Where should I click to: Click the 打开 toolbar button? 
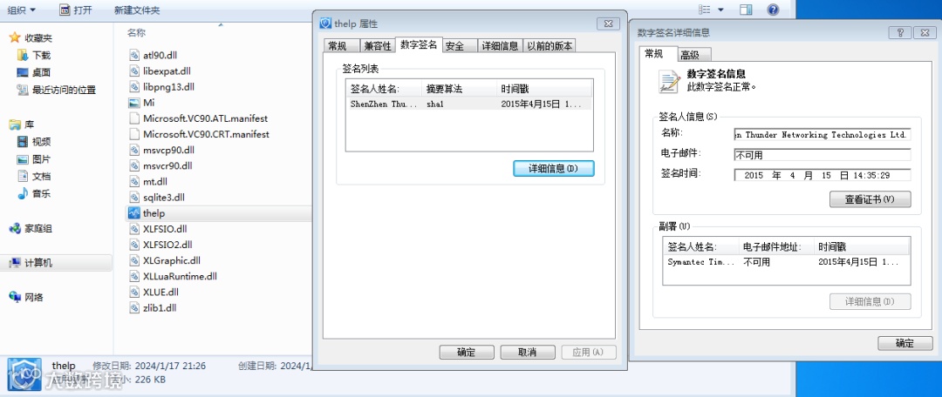[x=76, y=10]
